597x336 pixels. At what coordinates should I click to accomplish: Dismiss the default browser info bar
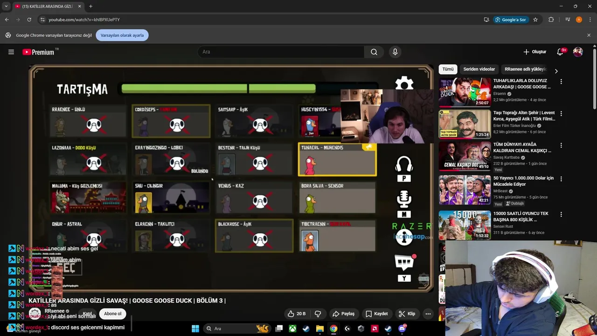coord(589,35)
